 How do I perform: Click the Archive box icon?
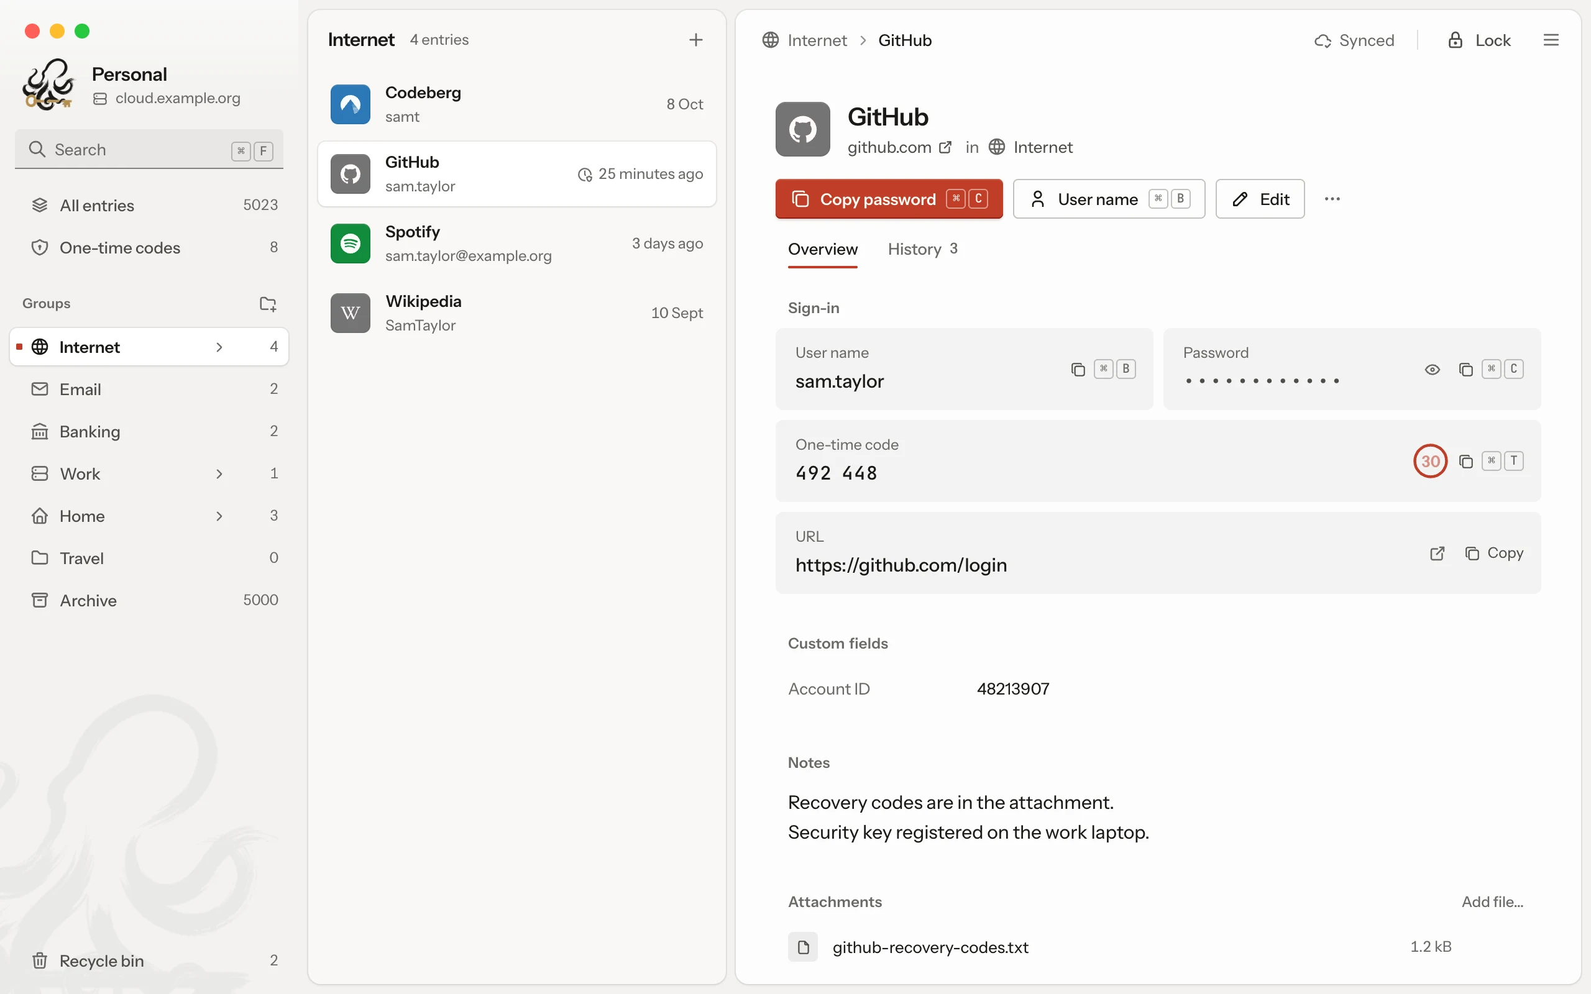(39, 600)
